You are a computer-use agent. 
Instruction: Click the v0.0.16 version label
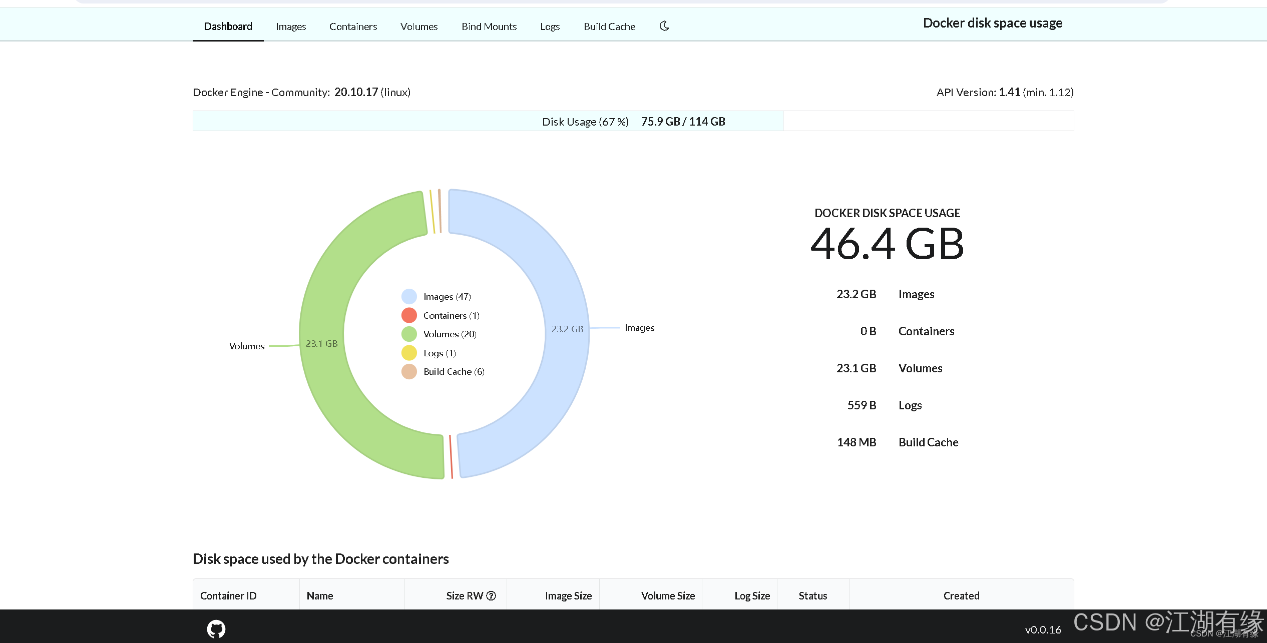1043,629
